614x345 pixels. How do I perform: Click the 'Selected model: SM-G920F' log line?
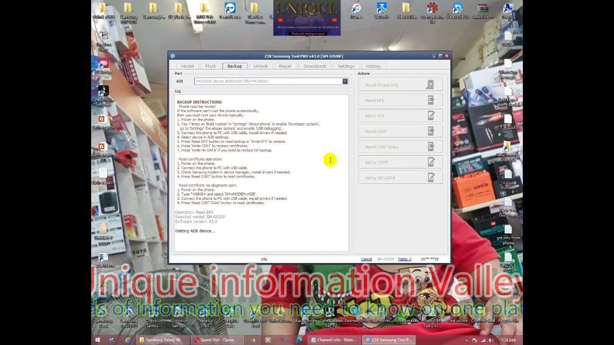pyautogui.click(x=200, y=217)
